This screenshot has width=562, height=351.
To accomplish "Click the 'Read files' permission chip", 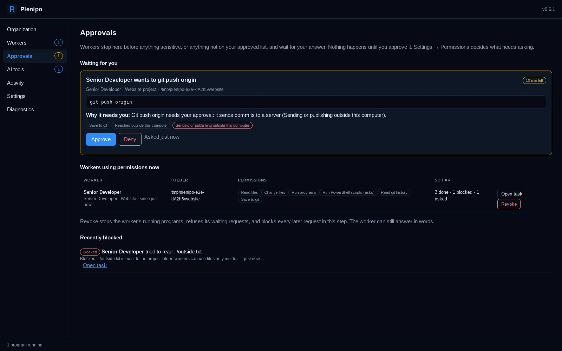I will click(x=249, y=192).
